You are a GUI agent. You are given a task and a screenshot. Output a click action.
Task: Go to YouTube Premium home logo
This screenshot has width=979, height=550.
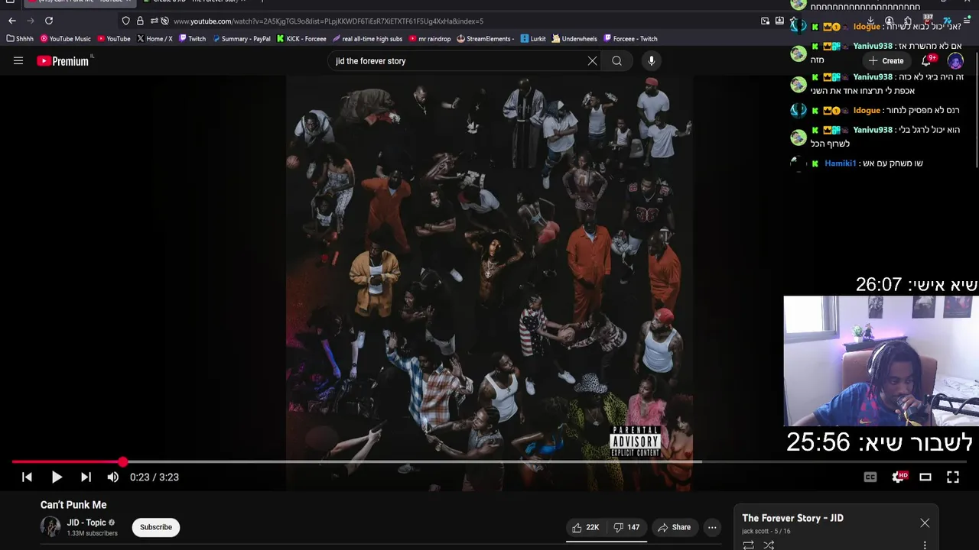click(x=64, y=61)
